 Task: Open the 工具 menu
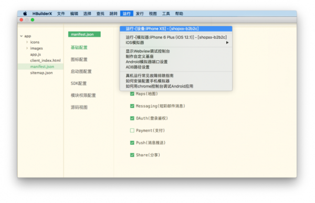pyautogui.click(x=166, y=14)
